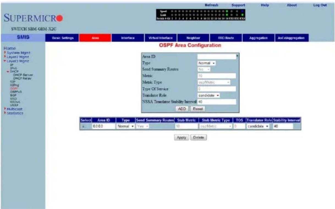Viewport: 335px width, 209px height.
Task: Click the Refresh link
Action: [212, 5]
